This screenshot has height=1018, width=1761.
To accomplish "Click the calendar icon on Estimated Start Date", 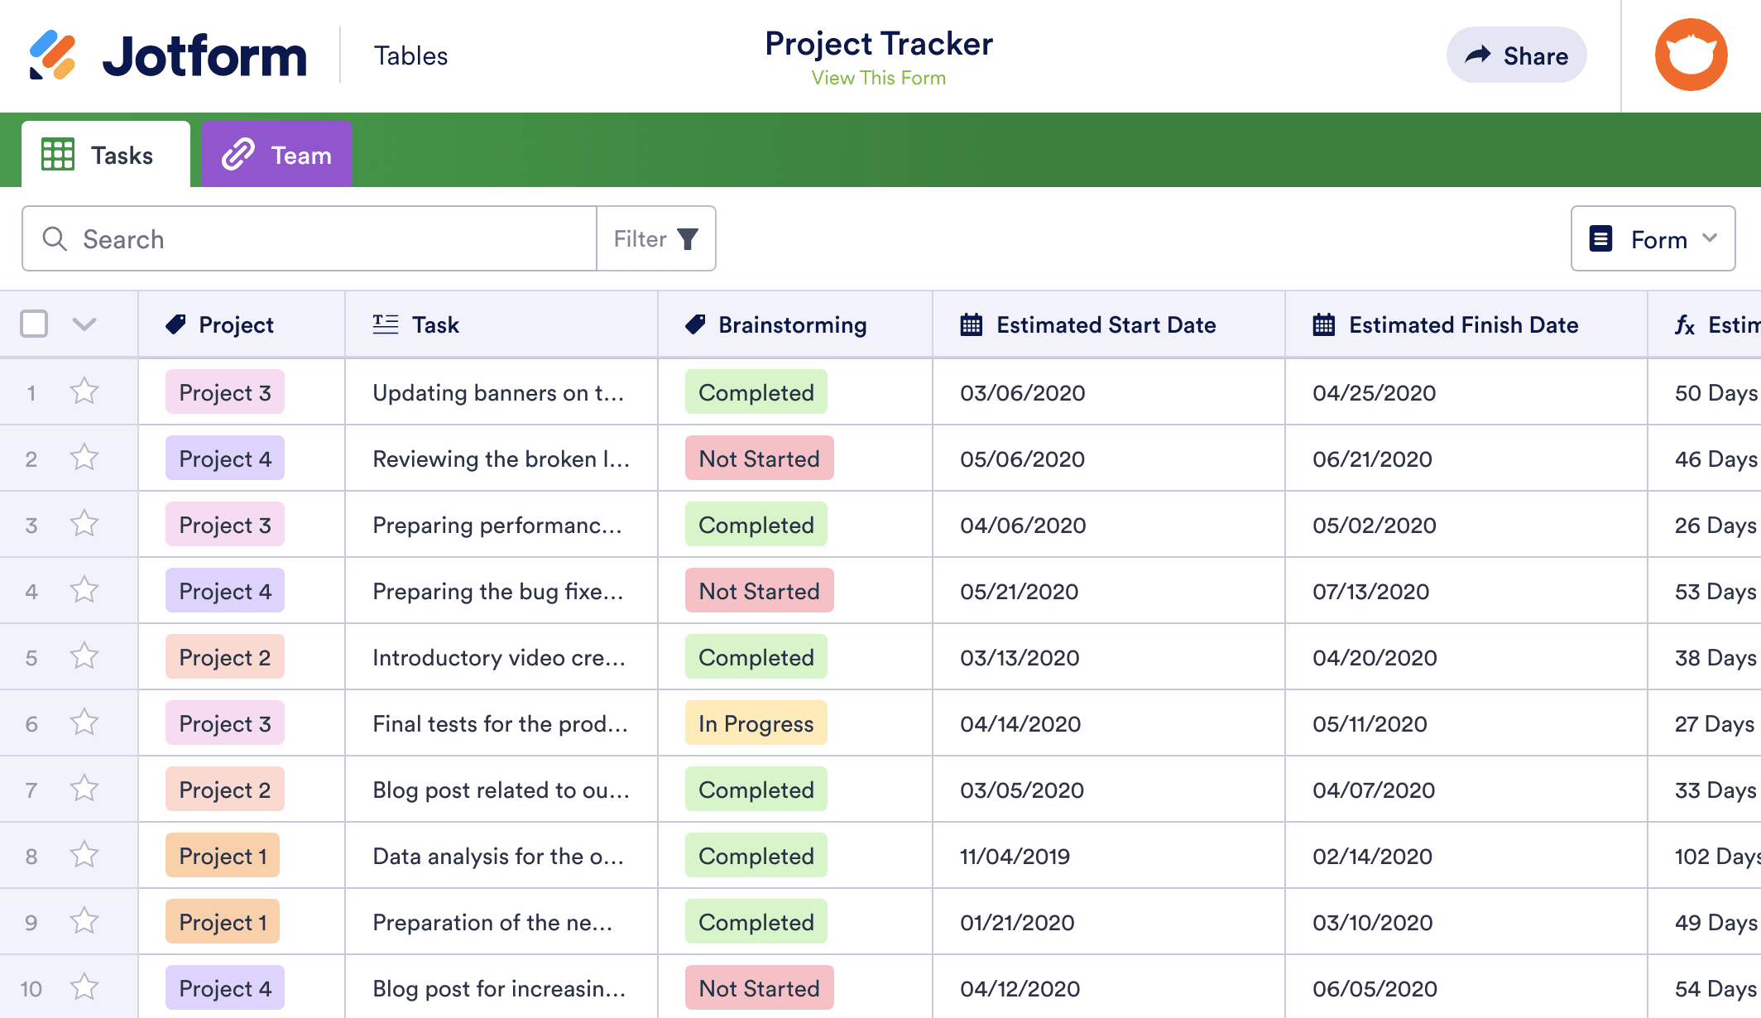I will point(972,325).
